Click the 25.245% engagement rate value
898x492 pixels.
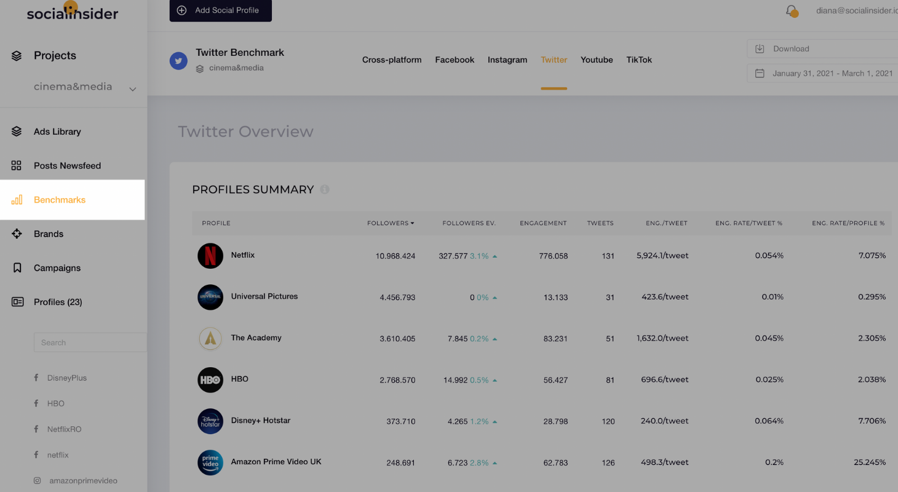pyautogui.click(x=869, y=462)
